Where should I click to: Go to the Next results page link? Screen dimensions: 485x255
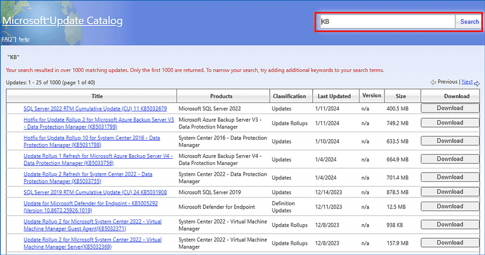click(x=467, y=82)
